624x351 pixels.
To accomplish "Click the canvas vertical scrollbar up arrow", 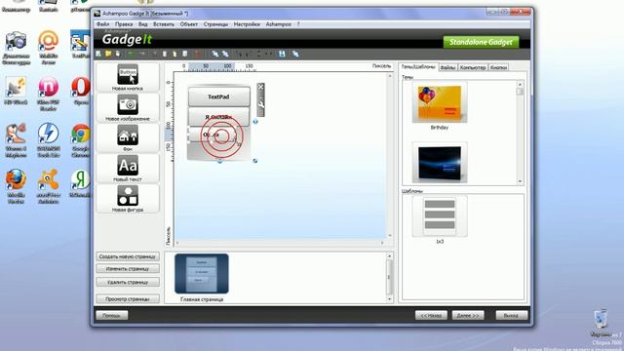I will [390, 76].
